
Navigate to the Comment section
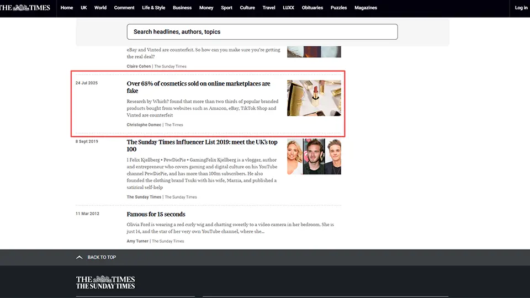pyautogui.click(x=124, y=7)
